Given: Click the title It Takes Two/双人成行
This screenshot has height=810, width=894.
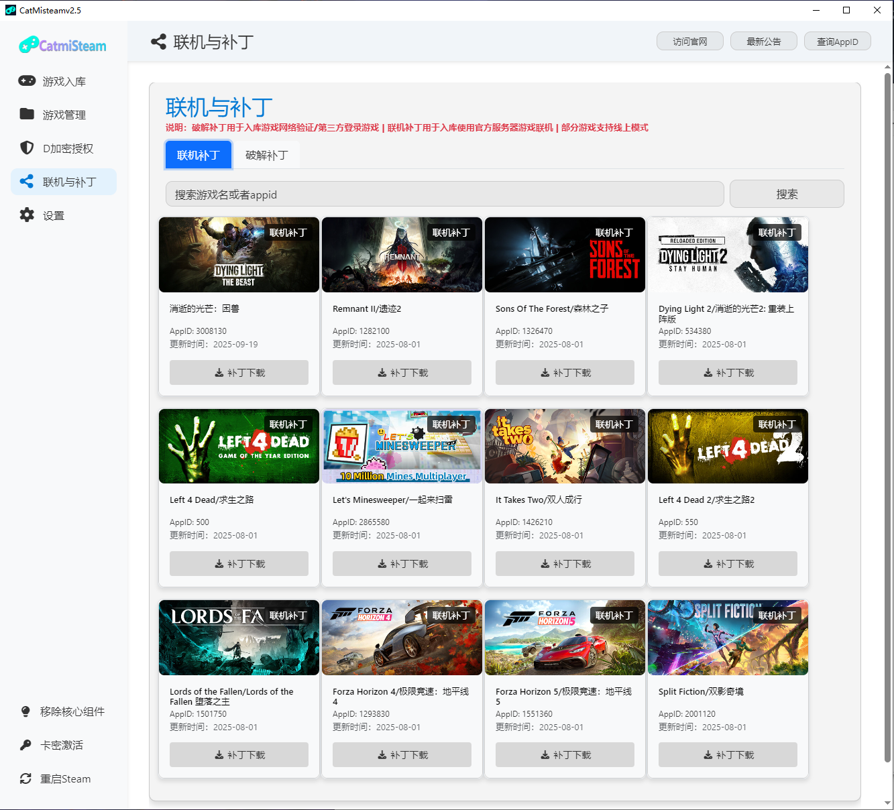Looking at the screenshot, I should [x=539, y=500].
